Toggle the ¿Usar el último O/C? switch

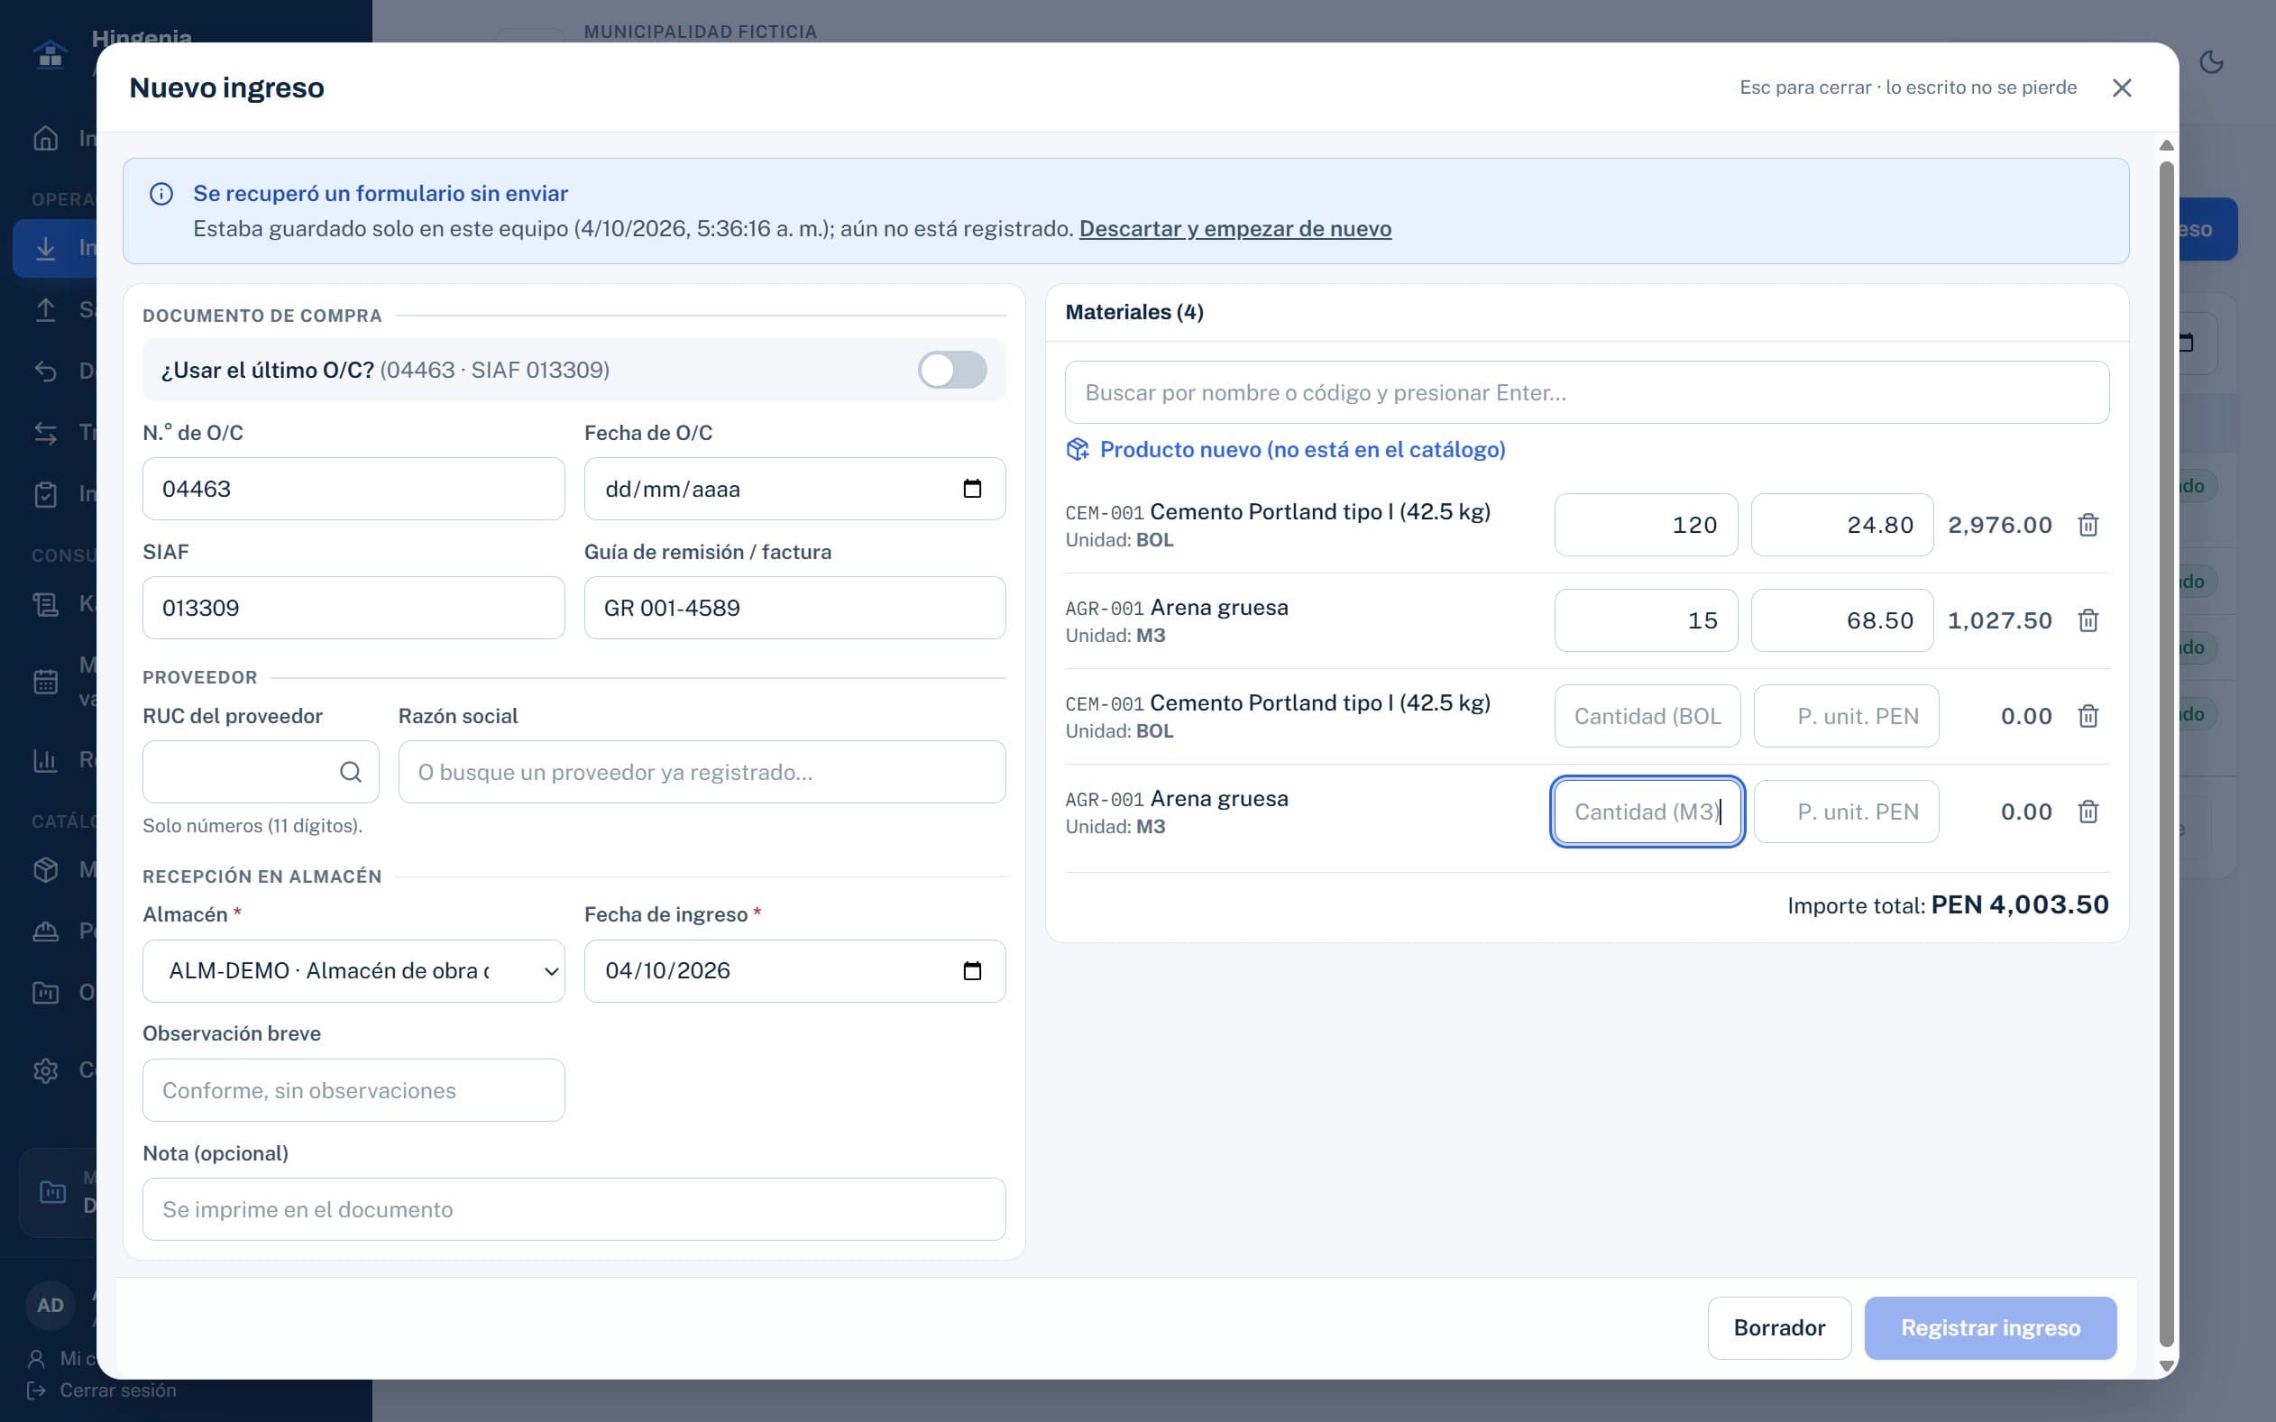[x=951, y=370]
